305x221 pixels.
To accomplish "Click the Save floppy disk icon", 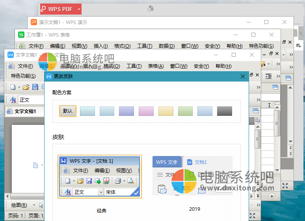I will click(x=35, y=87).
